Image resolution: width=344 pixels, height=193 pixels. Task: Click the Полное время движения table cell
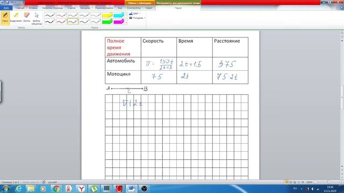(x=123, y=47)
